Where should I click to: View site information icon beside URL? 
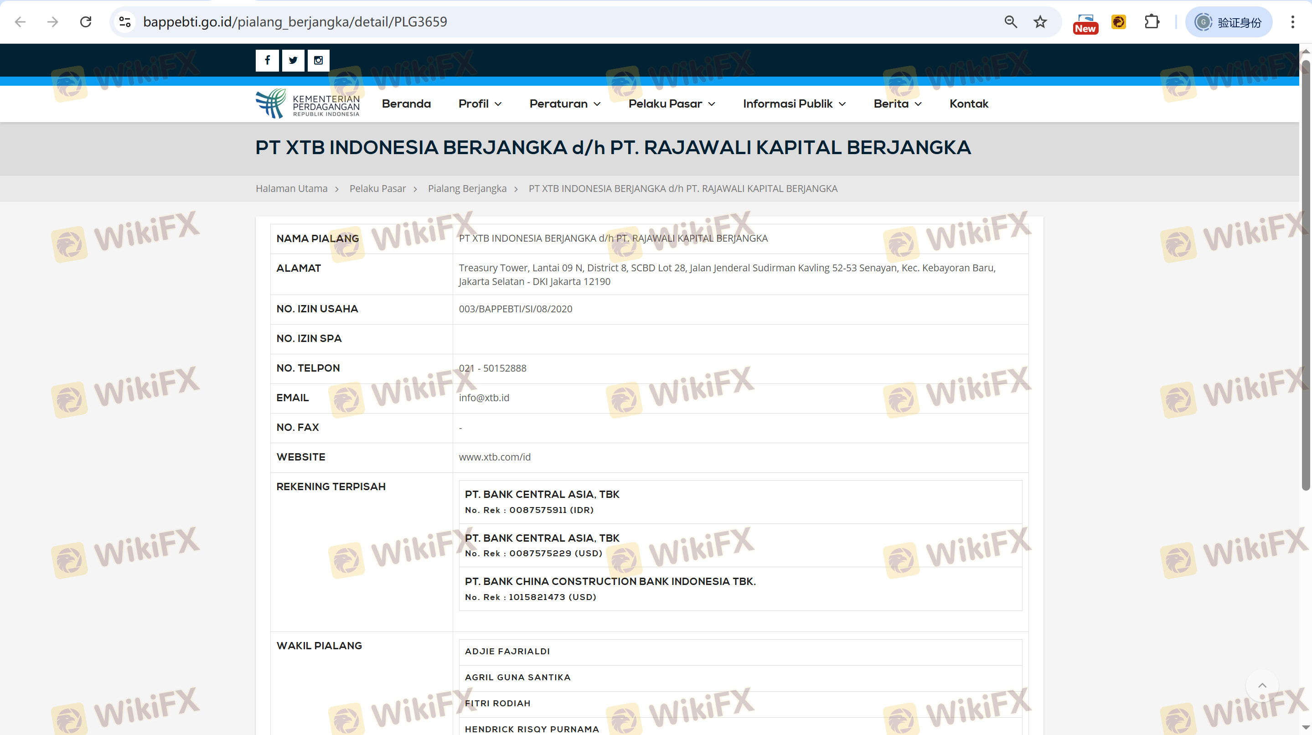tap(125, 22)
